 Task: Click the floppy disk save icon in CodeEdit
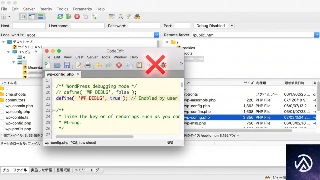click(x=67, y=65)
